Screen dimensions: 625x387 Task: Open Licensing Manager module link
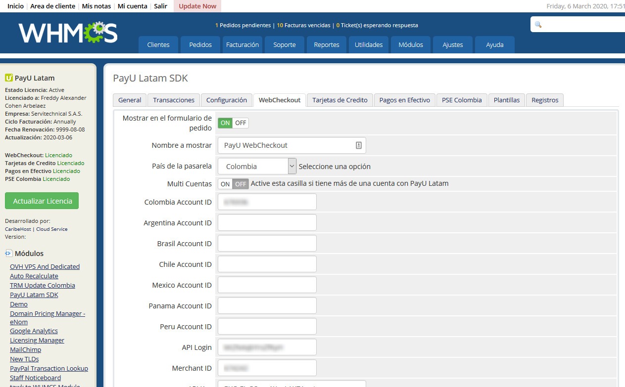37,340
